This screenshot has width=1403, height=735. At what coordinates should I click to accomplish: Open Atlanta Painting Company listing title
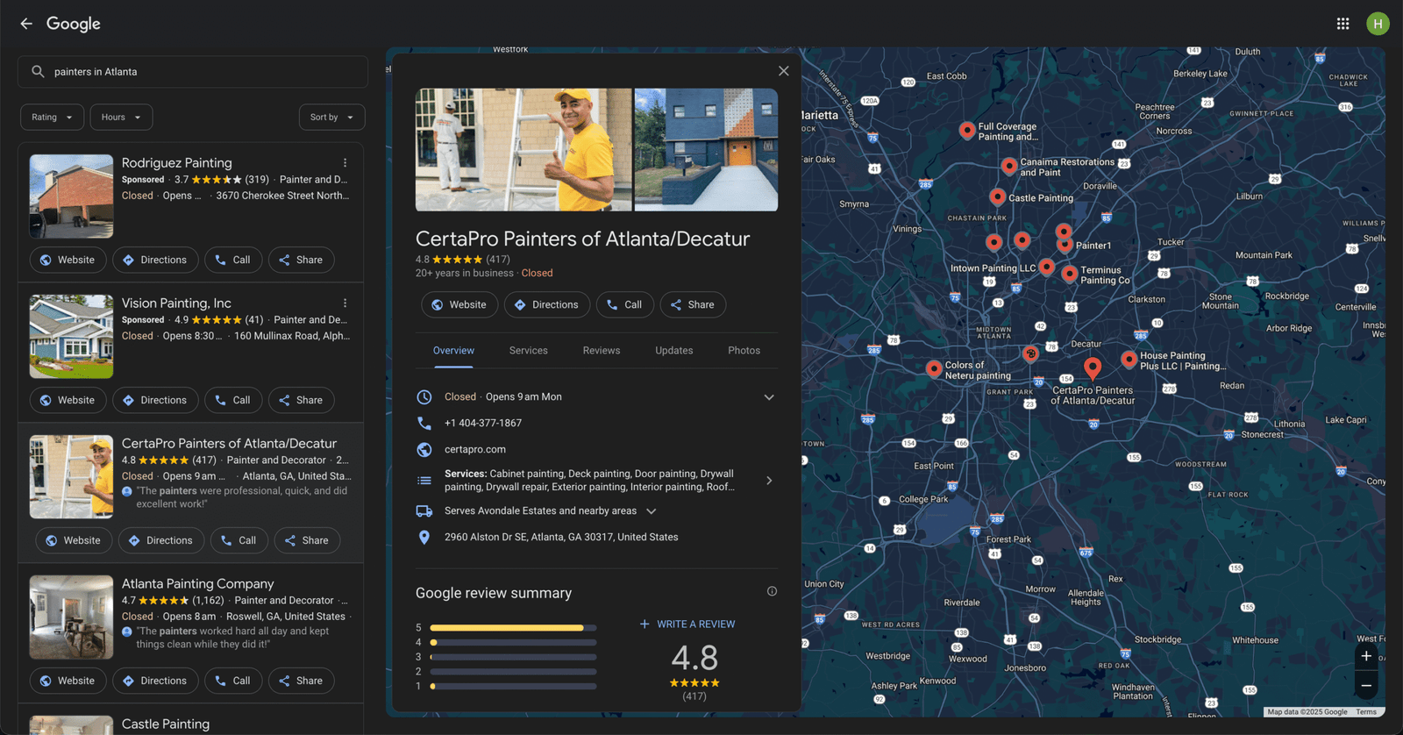pos(197,584)
